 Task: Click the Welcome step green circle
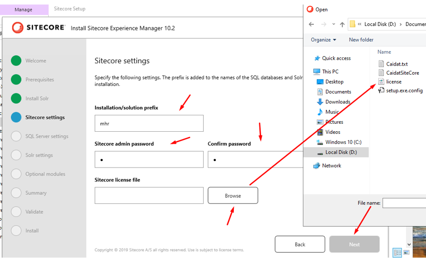[16, 61]
